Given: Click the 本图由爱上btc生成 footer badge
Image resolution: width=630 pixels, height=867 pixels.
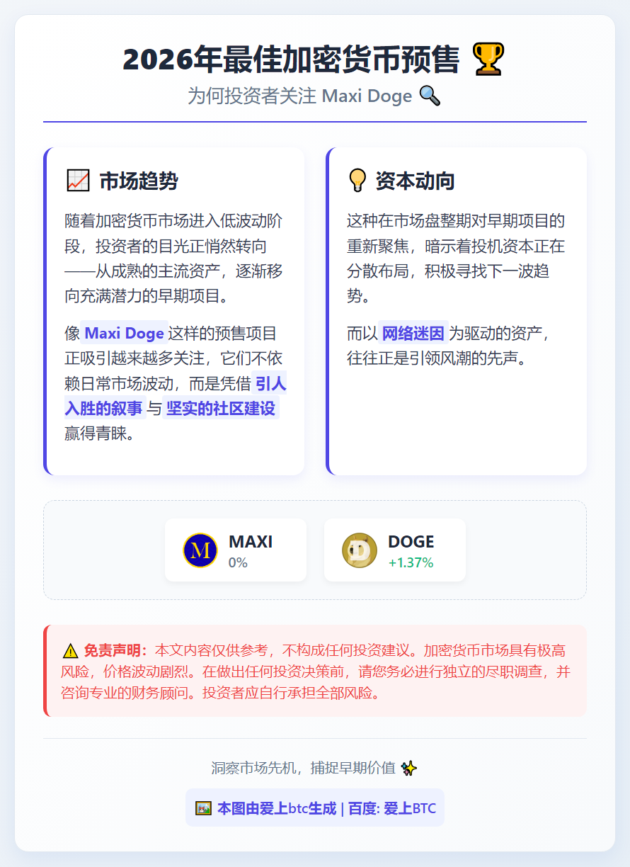Looking at the screenshot, I should tap(315, 807).
